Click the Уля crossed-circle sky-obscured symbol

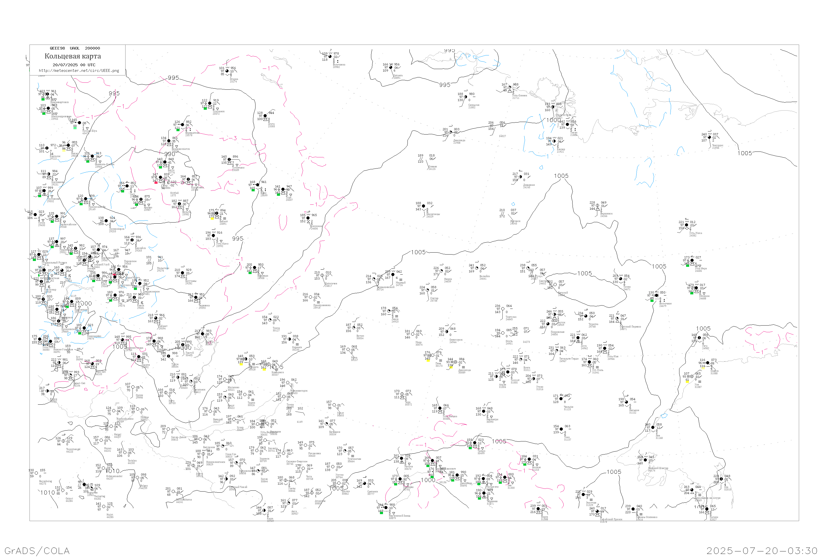tap(692, 377)
